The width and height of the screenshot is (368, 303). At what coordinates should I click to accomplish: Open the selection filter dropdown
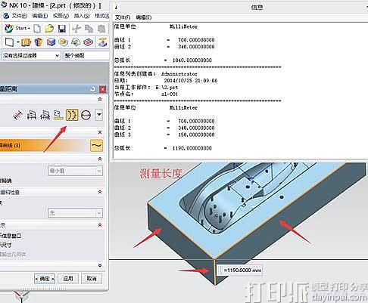(x=31, y=55)
